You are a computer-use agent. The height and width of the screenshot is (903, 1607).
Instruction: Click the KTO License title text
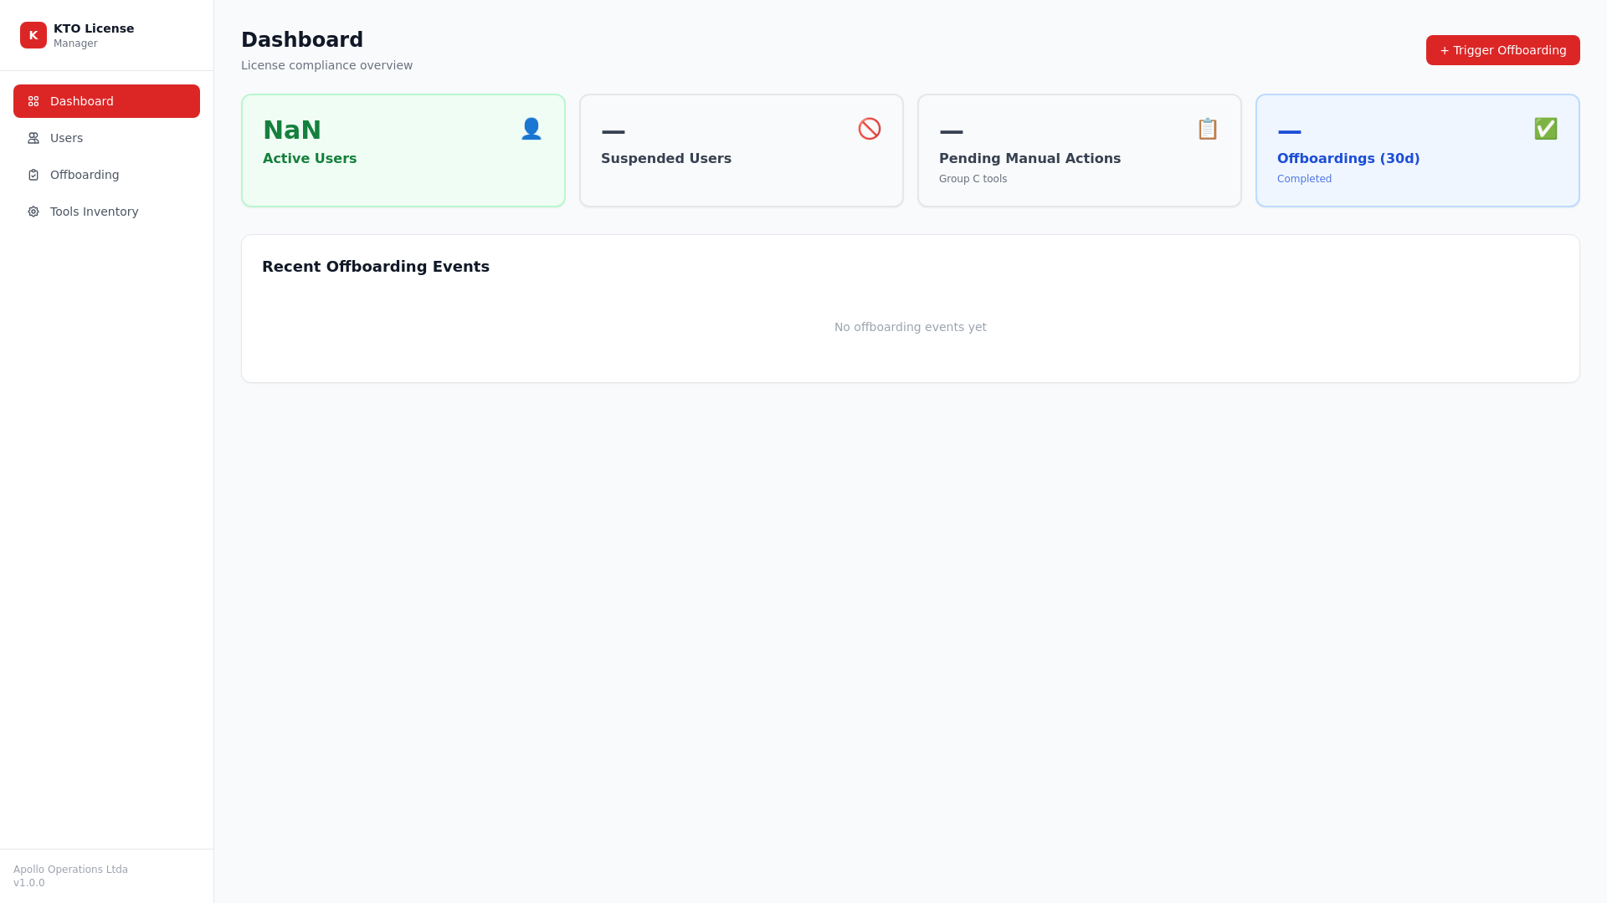[94, 28]
